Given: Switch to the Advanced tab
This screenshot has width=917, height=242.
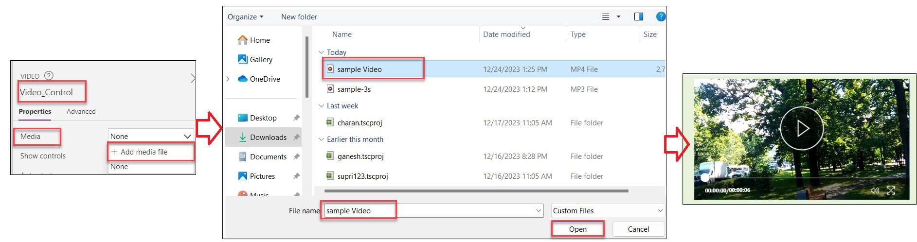Looking at the screenshot, I should (81, 111).
